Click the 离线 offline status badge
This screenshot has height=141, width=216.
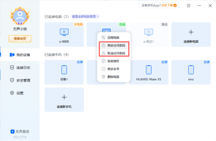165,24
